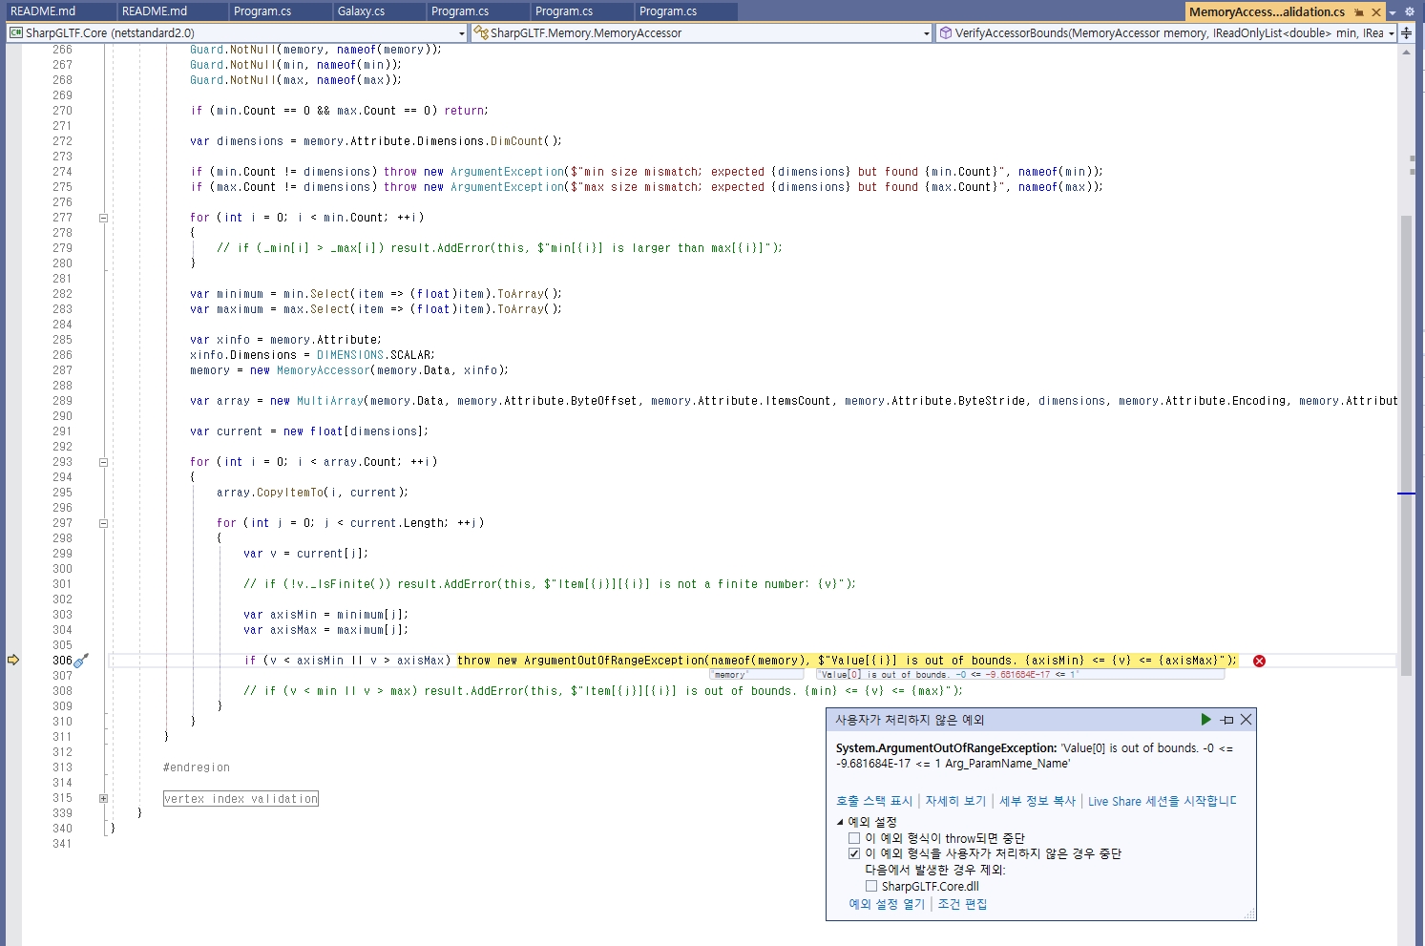Click the '#endregion' text

(197, 767)
